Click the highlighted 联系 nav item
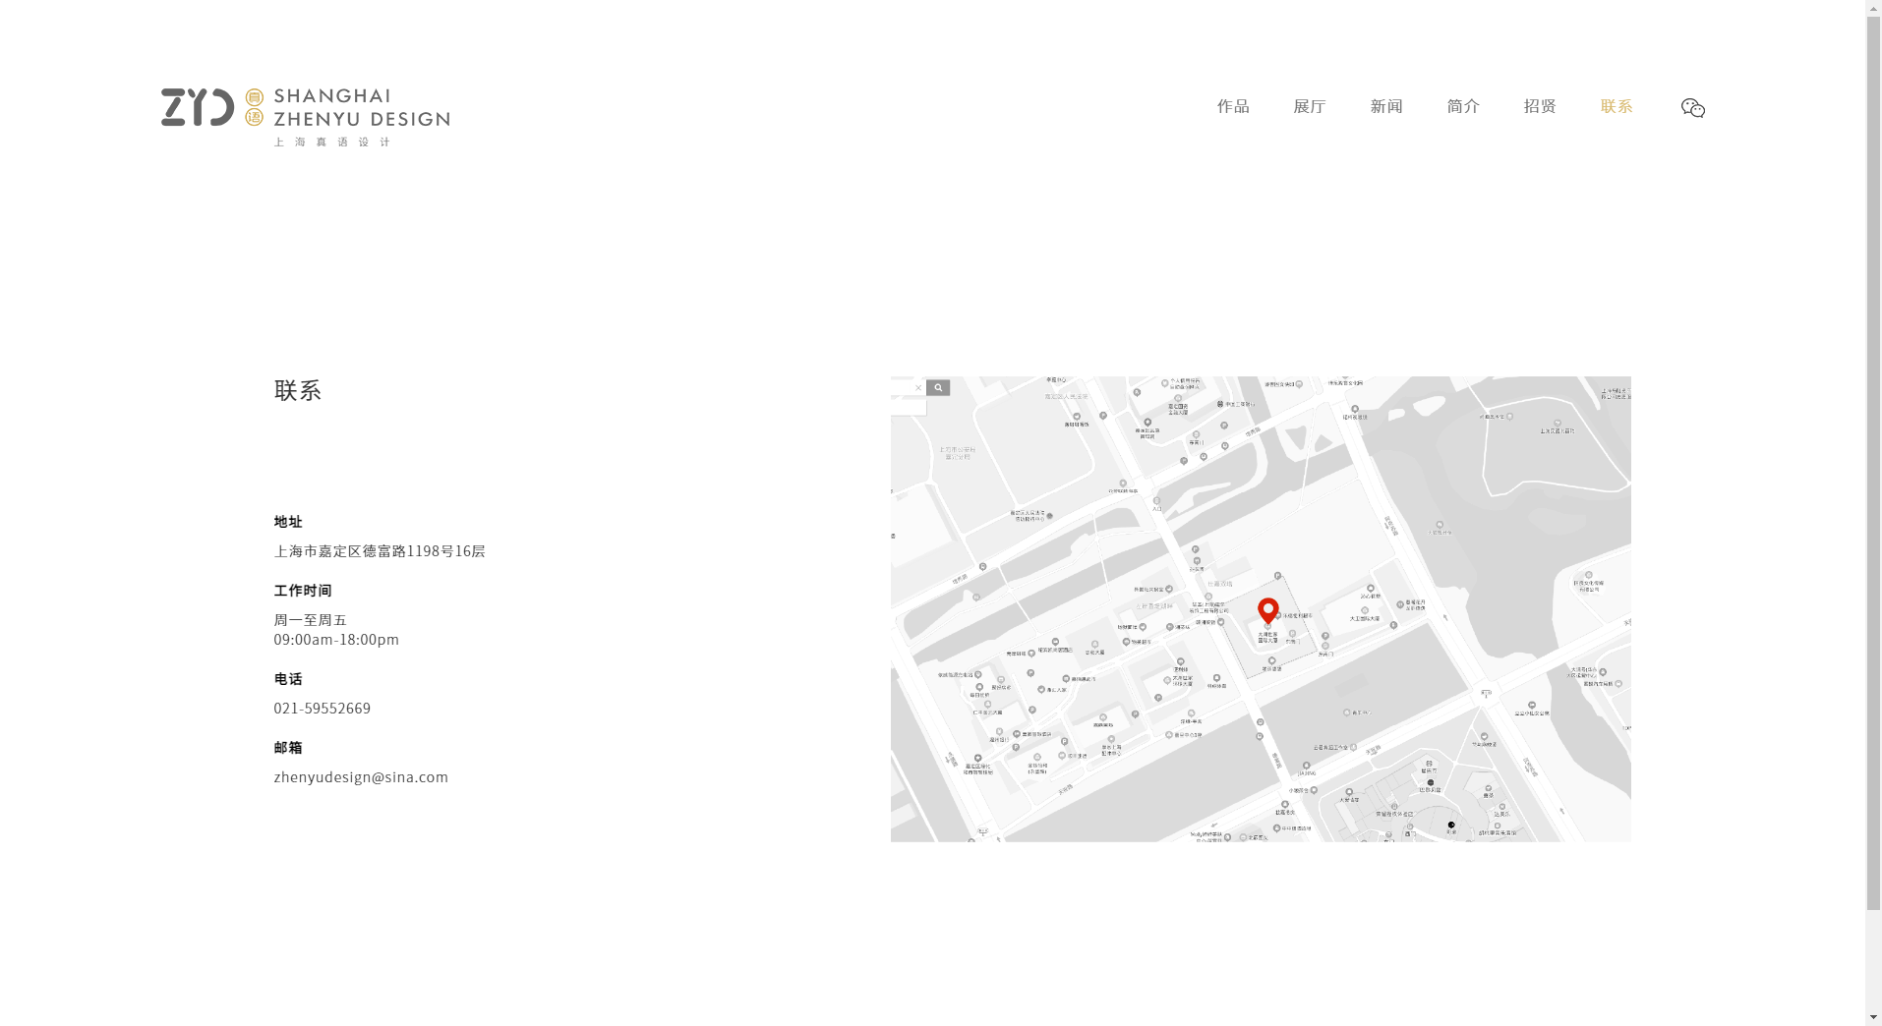The width and height of the screenshot is (1882, 1026). point(1617,106)
